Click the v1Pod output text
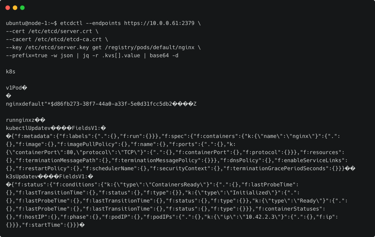The height and width of the screenshot is (237, 375). (14, 88)
